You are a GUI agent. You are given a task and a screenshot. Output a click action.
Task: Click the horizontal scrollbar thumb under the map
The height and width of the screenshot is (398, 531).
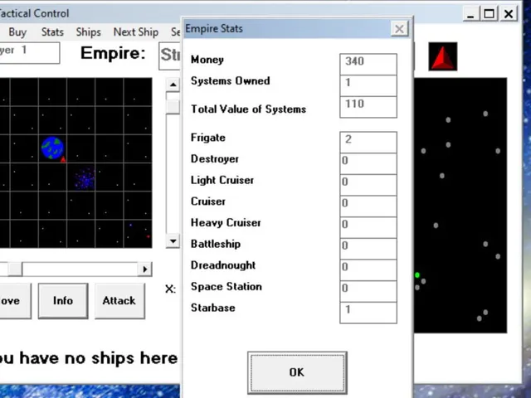coord(15,269)
